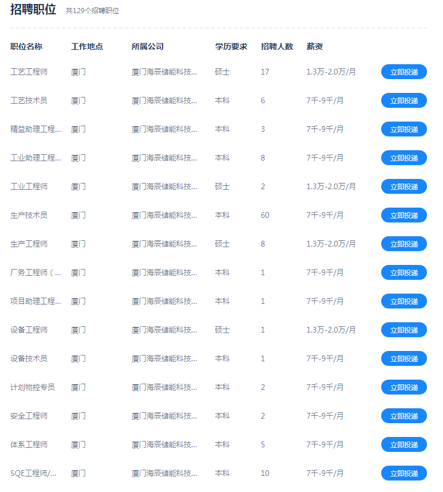Apply to the 工艺技术员 job
Screen dimensions: 443x492
tap(404, 100)
